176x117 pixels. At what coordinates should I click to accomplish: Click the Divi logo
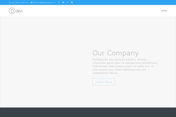16,11
